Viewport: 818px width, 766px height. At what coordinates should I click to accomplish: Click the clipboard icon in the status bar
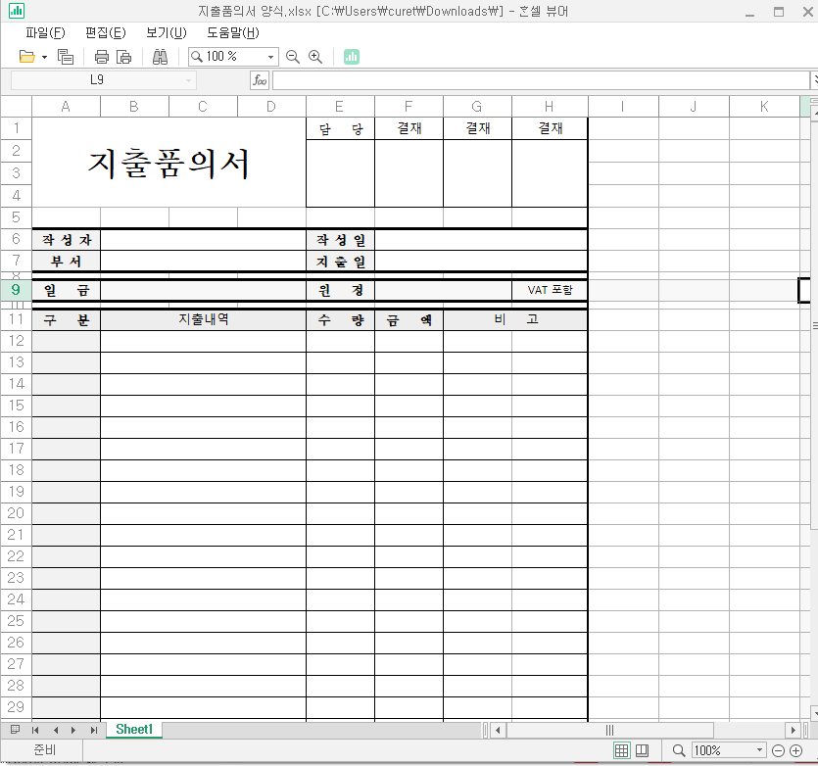tap(14, 729)
